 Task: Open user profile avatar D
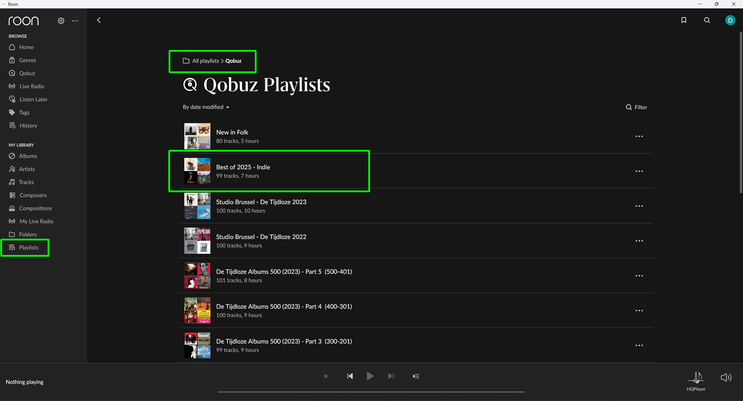pyautogui.click(x=730, y=20)
